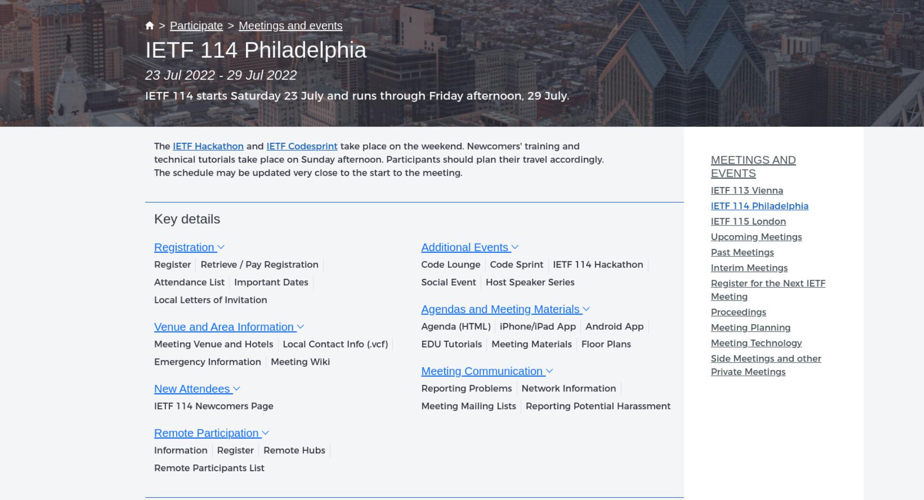Go to Meetings and events breadcrumb
Viewport: 924px width, 500px height.
[x=291, y=26]
